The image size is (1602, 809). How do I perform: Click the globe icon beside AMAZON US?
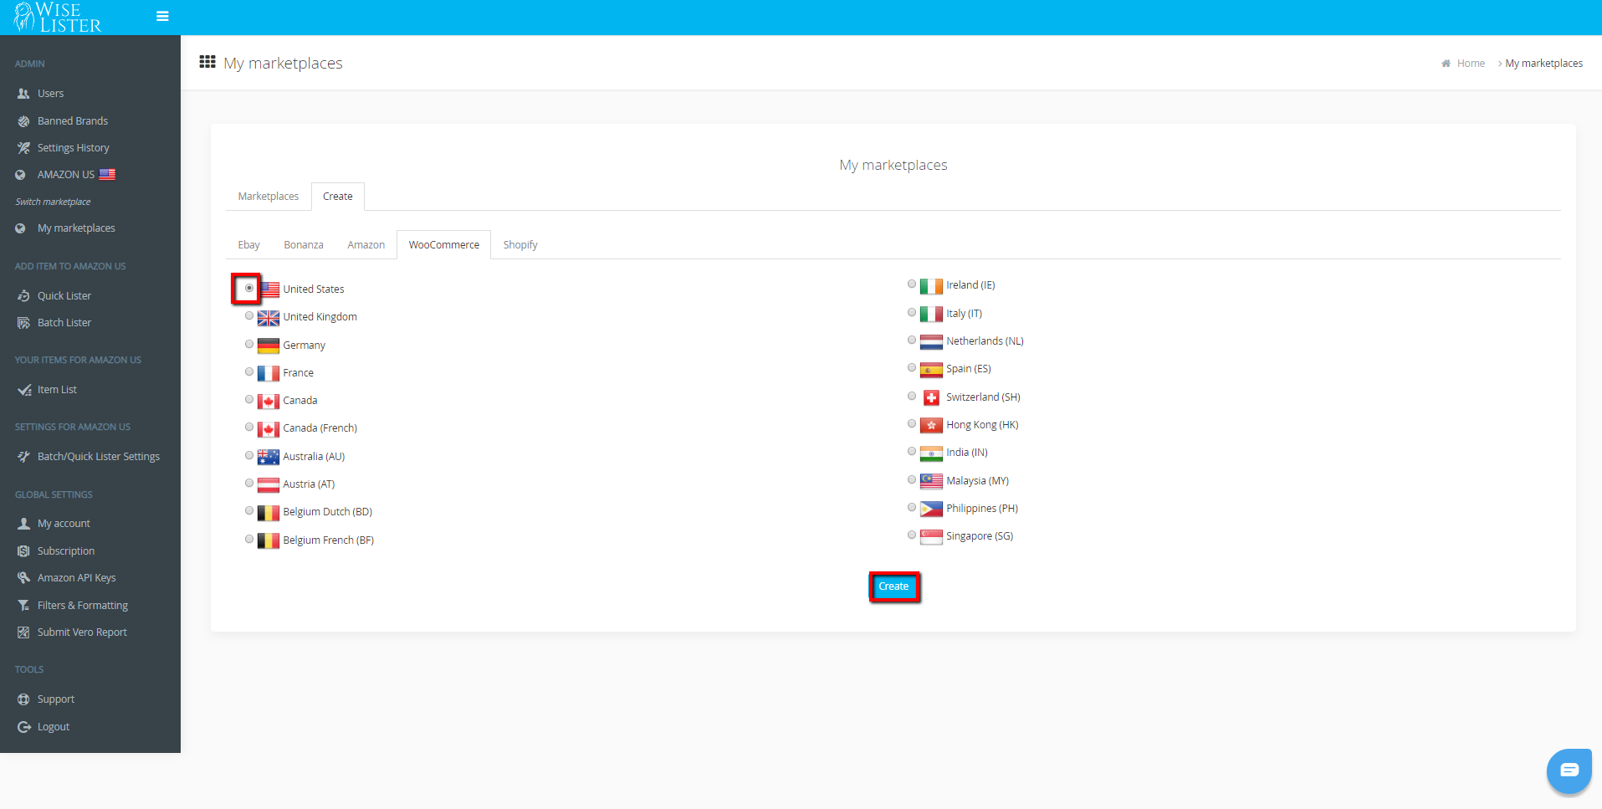pyautogui.click(x=20, y=175)
